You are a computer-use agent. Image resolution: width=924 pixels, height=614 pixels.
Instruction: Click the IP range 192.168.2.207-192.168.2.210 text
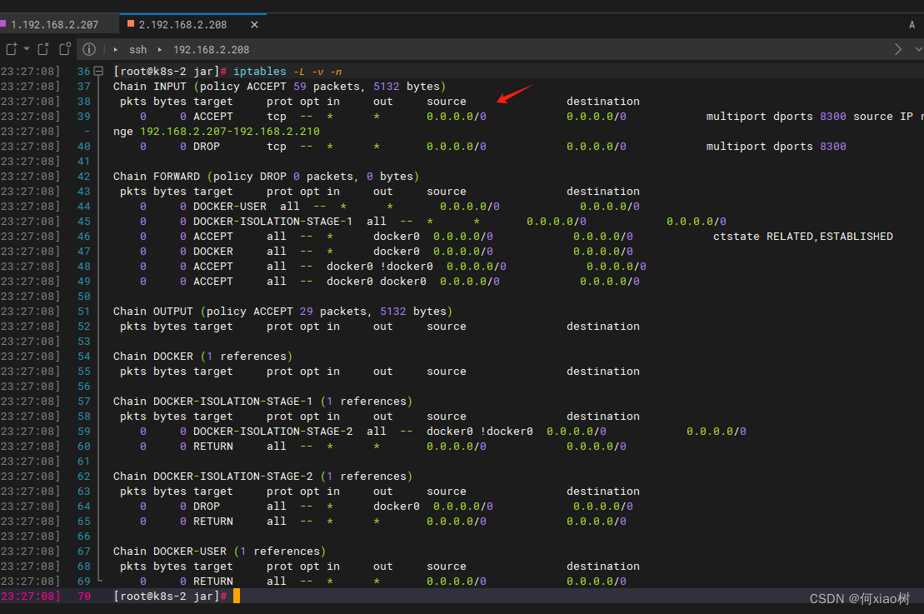[x=230, y=132]
